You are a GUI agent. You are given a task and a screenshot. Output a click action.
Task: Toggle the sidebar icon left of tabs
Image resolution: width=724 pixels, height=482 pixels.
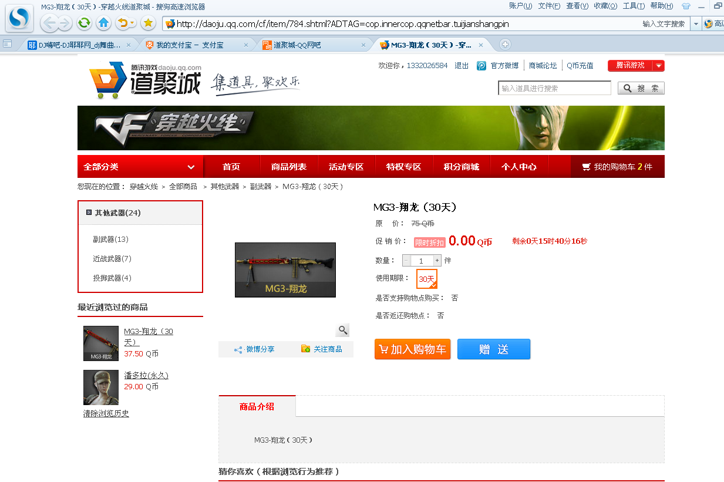tap(7, 43)
